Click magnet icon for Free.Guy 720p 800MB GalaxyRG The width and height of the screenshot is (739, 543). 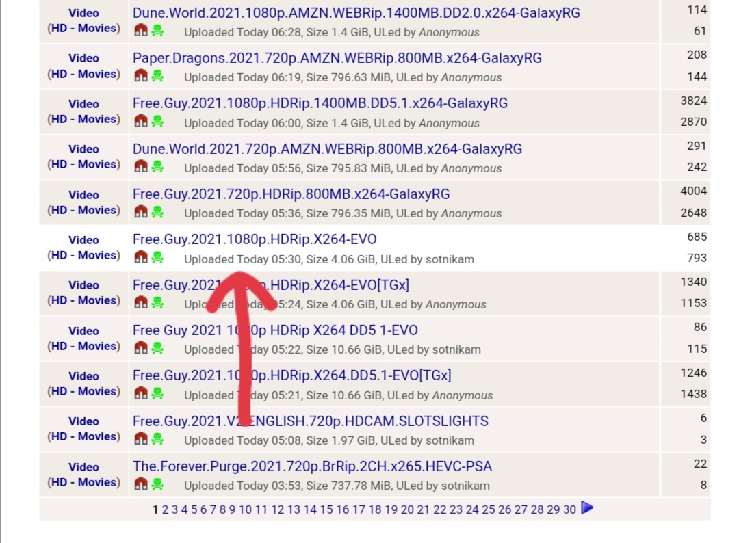pyautogui.click(x=141, y=212)
